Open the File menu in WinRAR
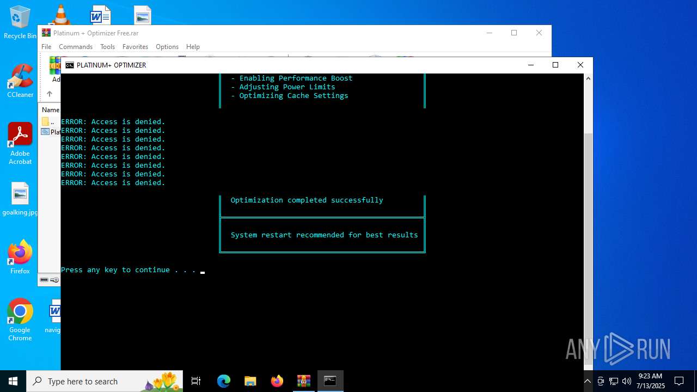 46,47
